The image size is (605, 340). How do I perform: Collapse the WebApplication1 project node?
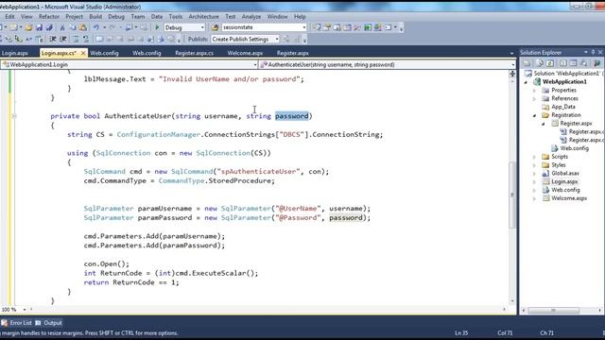point(526,82)
